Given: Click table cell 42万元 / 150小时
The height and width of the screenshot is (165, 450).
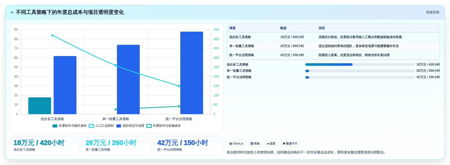Looking at the screenshot, I should tap(292, 55).
